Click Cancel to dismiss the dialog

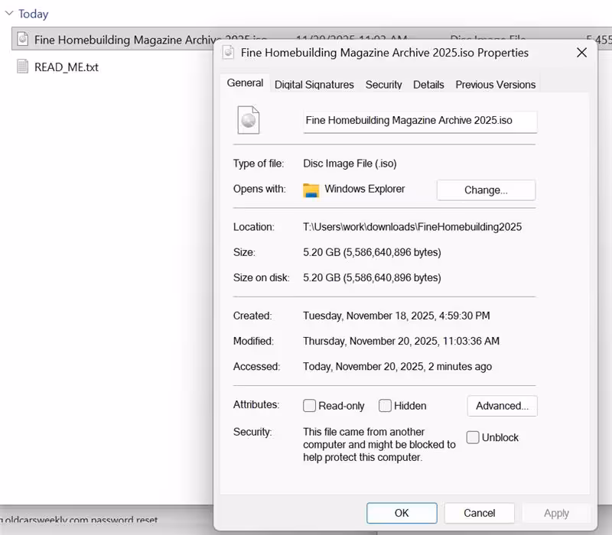point(480,513)
